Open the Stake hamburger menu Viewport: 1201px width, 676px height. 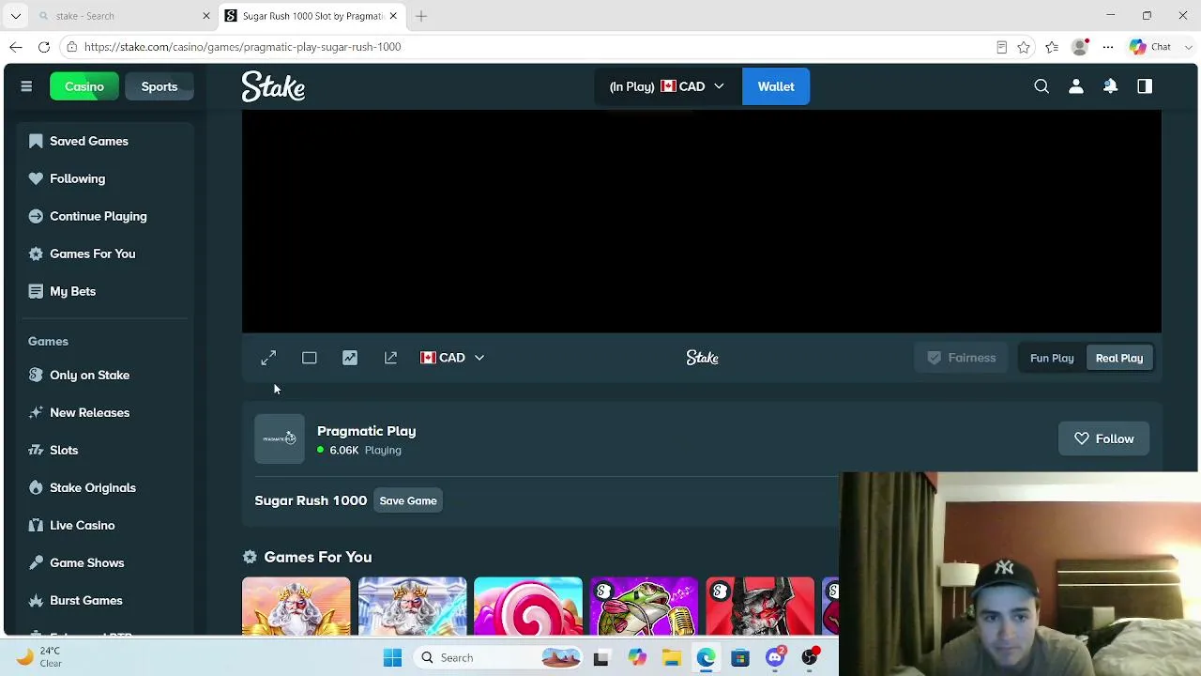pyautogui.click(x=26, y=86)
